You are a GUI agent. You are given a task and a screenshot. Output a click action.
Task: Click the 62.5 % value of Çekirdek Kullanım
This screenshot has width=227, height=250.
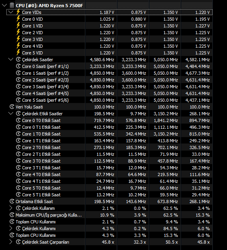tap(170, 208)
